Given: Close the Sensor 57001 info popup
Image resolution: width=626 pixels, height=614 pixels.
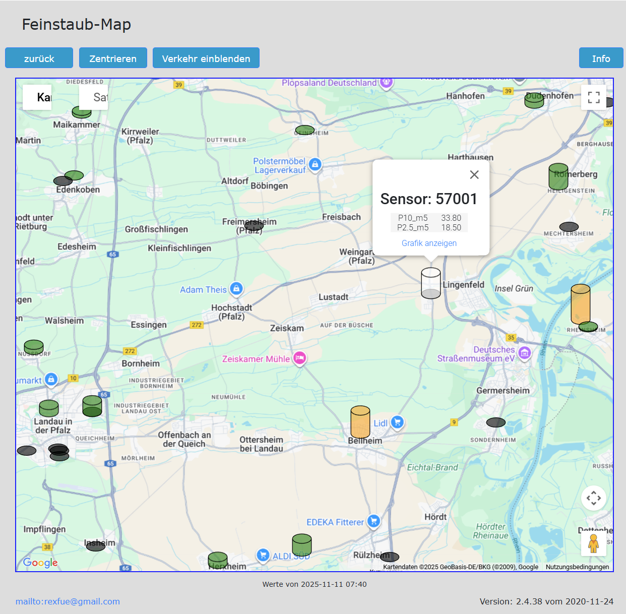Looking at the screenshot, I should point(474,175).
